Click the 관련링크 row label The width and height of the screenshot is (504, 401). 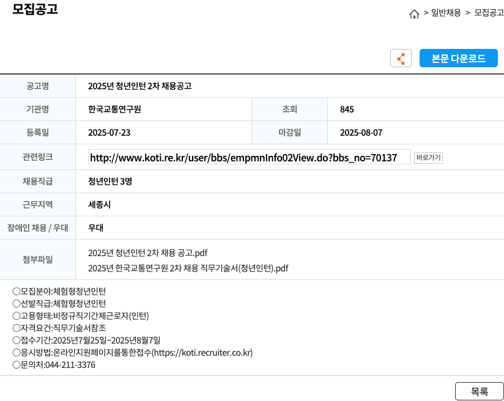(37, 157)
